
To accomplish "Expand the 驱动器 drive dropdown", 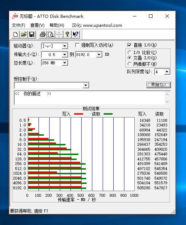I will [65, 46].
